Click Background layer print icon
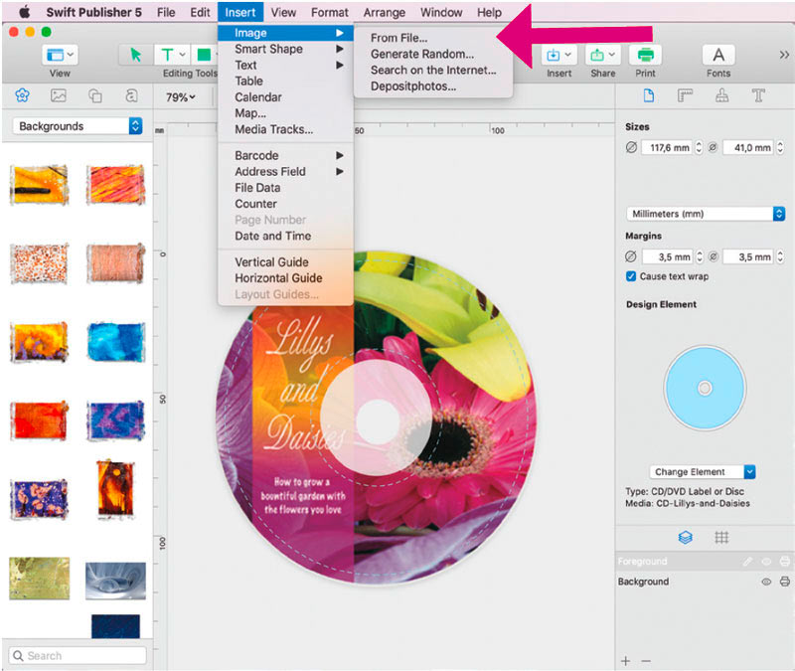The width and height of the screenshot is (795, 671). [x=785, y=582]
